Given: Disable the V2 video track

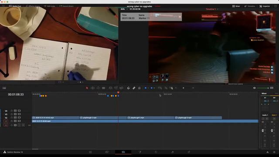Looking at the screenshot, I should [19, 118].
